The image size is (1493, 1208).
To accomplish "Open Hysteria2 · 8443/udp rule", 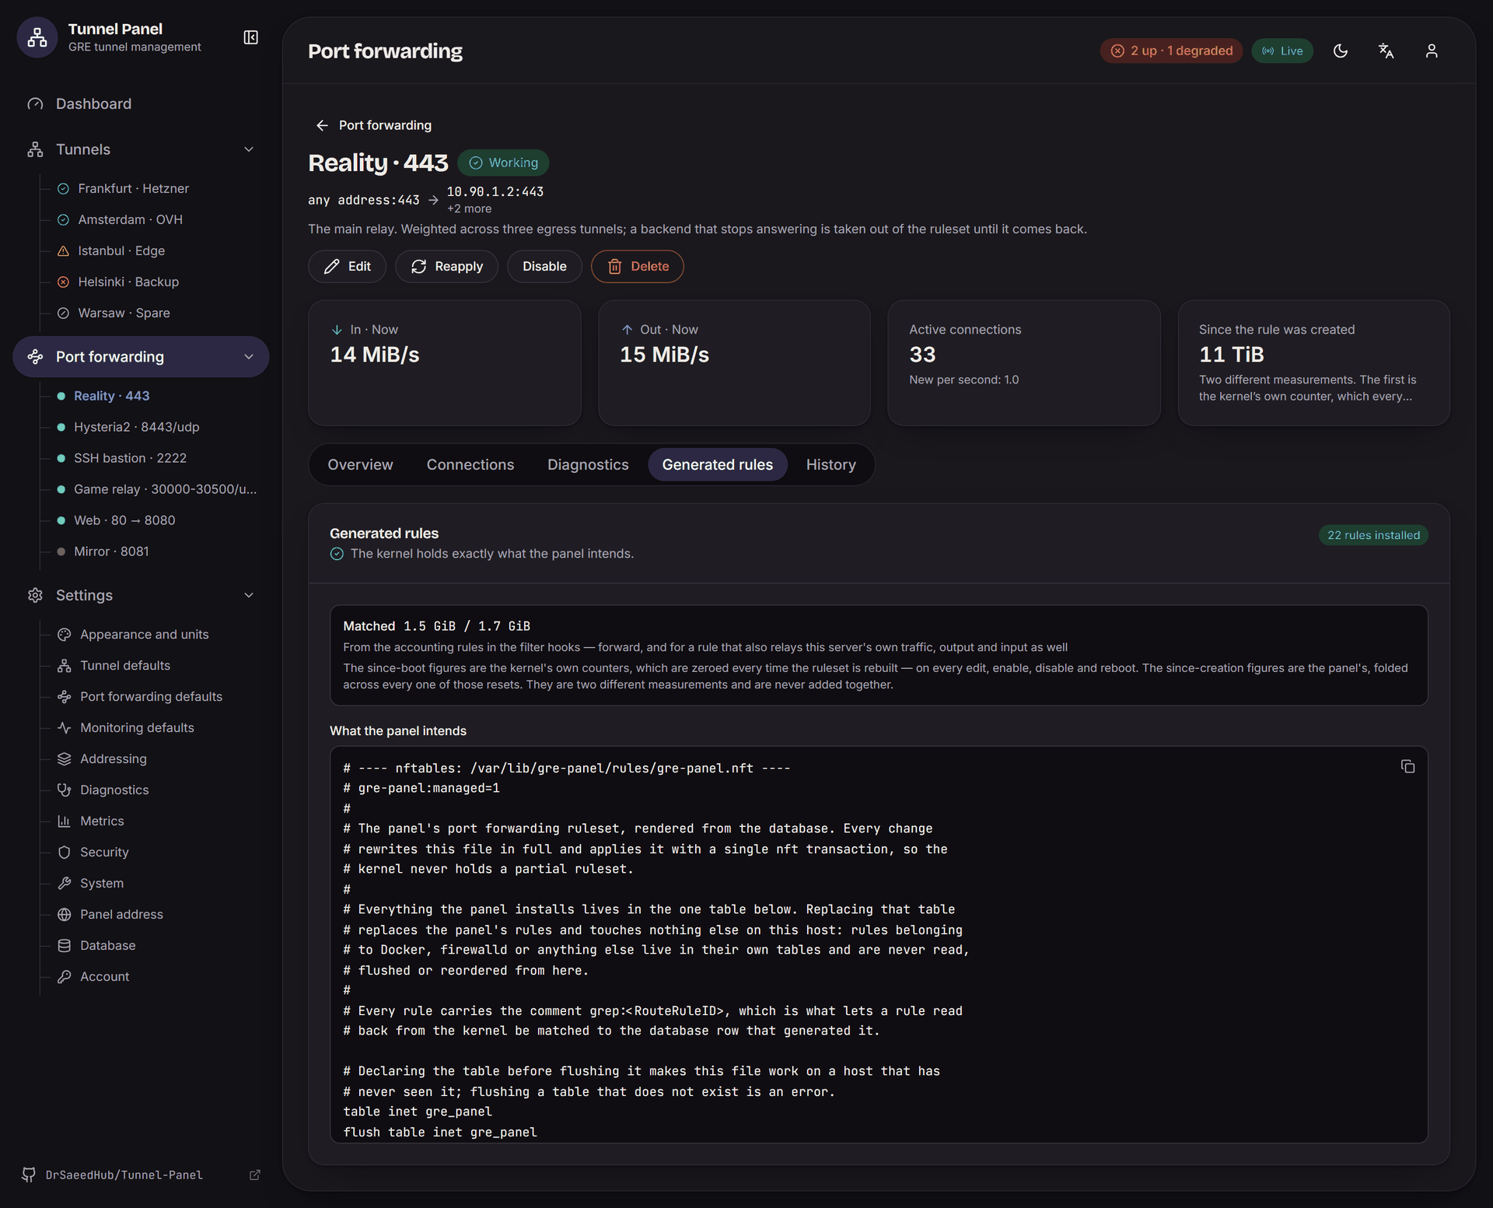I will coord(136,427).
